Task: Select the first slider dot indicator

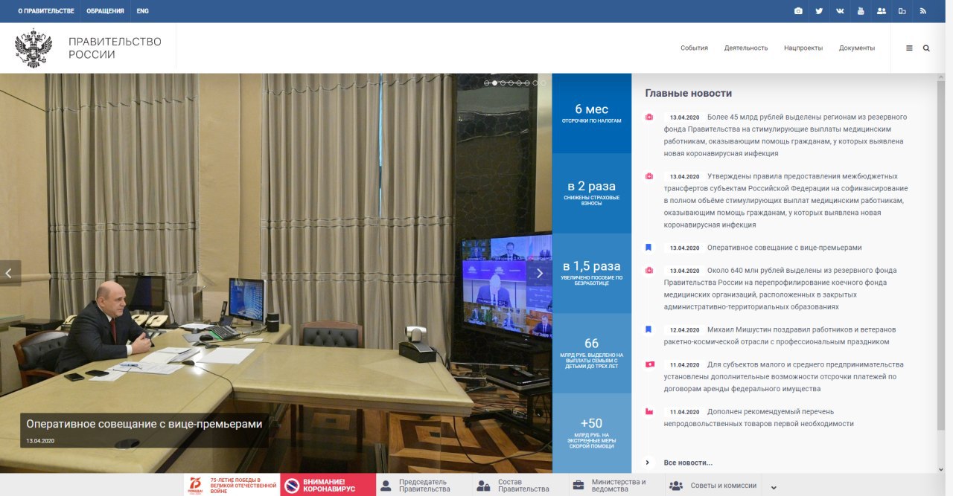Action: (x=487, y=83)
